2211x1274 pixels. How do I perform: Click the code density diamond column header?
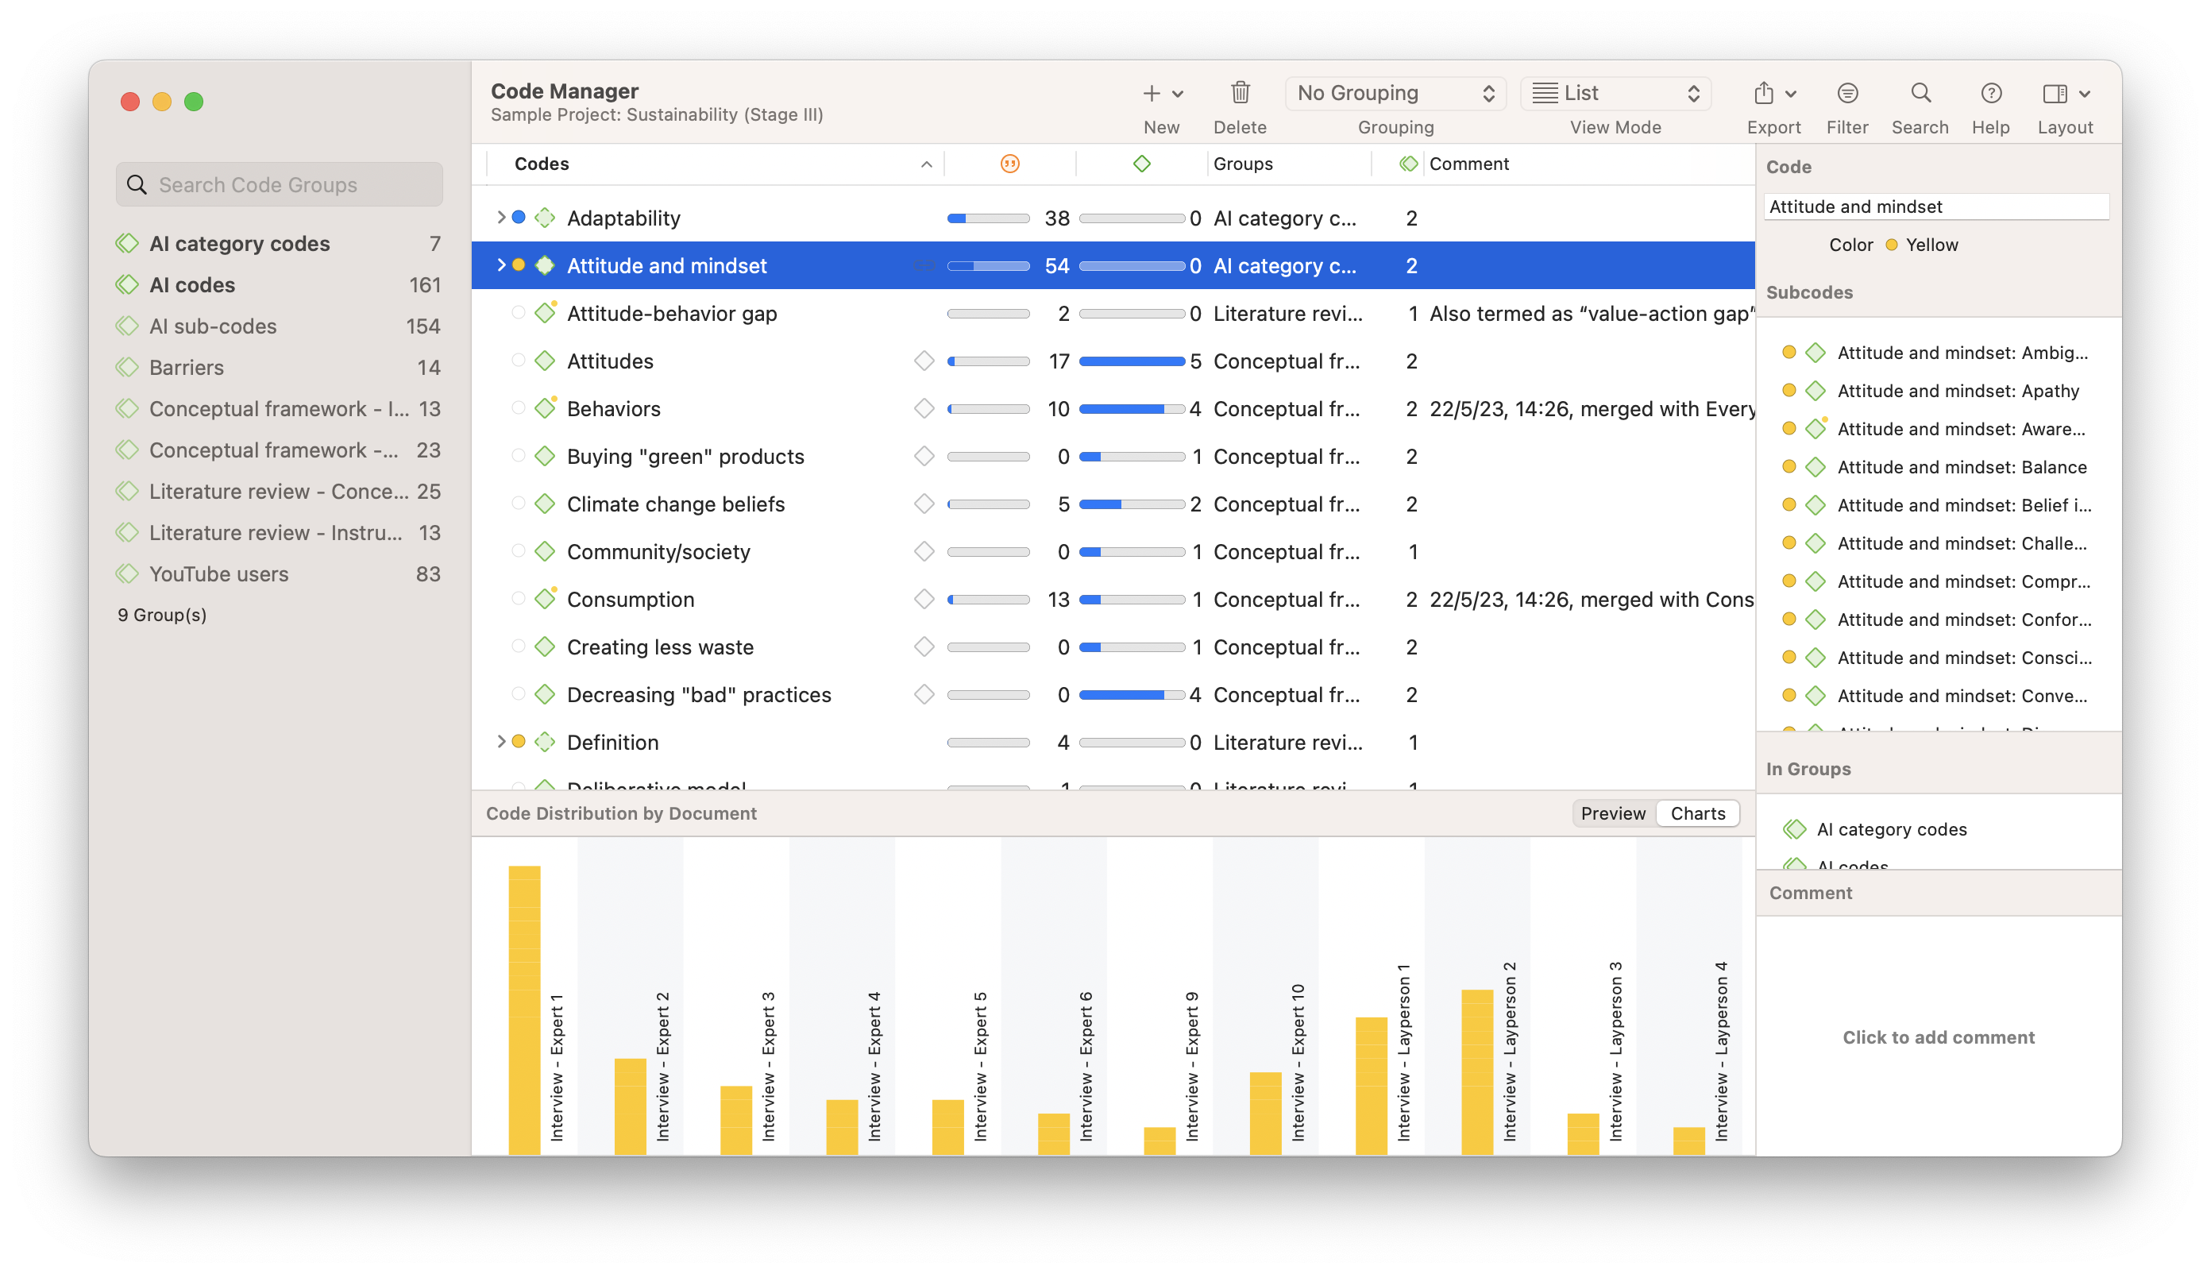tap(1141, 164)
